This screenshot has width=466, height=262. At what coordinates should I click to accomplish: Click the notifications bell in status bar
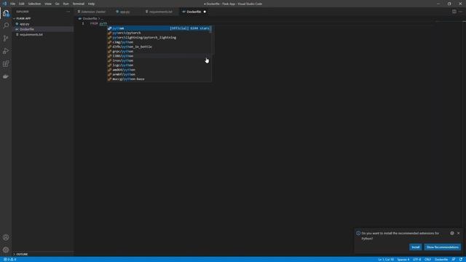click(461, 259)
